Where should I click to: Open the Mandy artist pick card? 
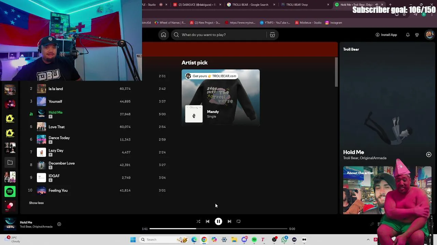tap(221, 98)
